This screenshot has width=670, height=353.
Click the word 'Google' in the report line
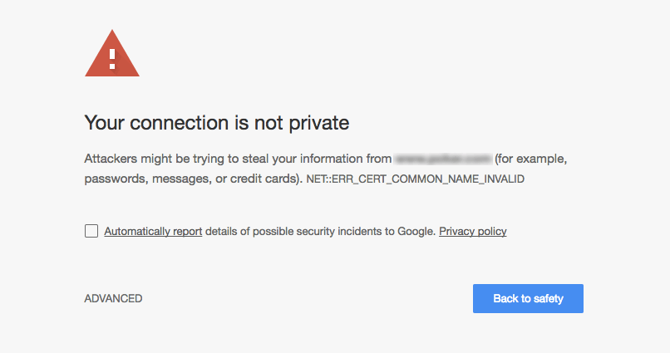click(416, 232)
